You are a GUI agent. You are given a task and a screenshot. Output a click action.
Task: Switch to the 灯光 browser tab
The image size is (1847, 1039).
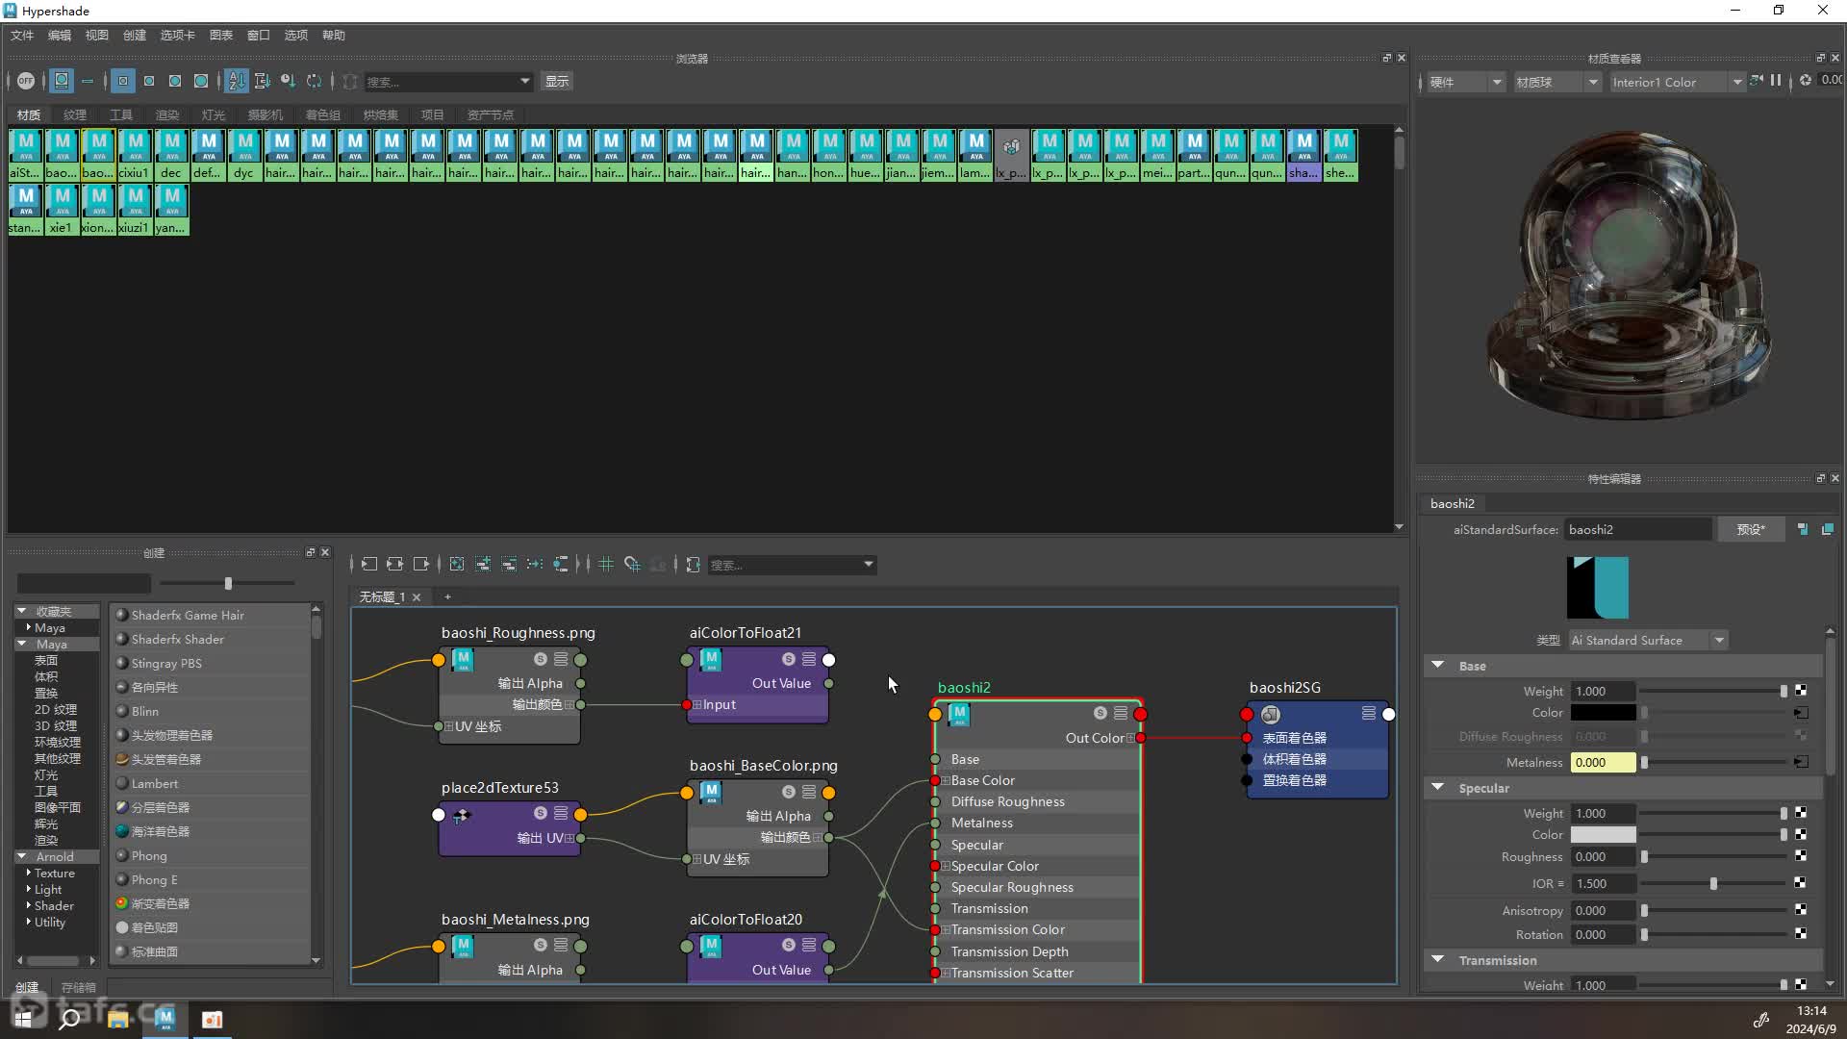tap(214, 114)
